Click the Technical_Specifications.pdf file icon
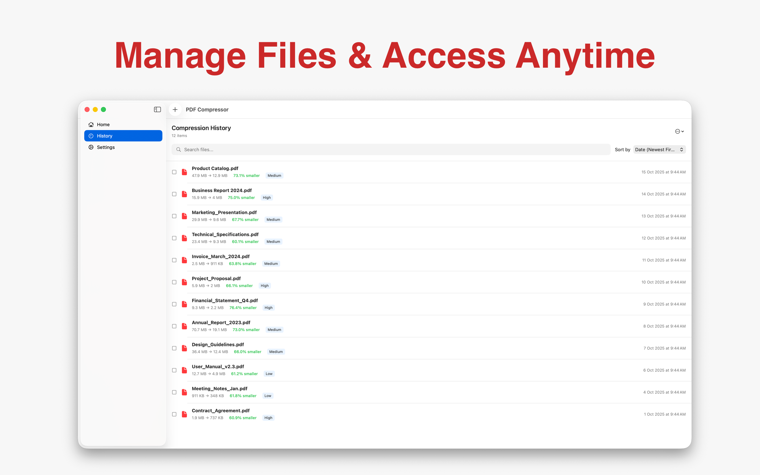This screenshot has height=475, width=760. point(184,238)
